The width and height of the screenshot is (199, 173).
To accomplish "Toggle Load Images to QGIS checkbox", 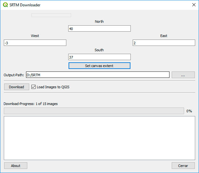I will (33, 87).
